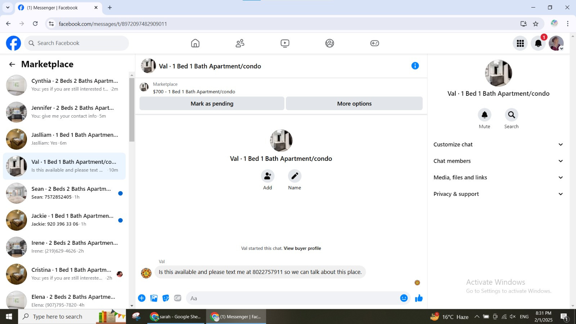Mute this conversation with bell icon
The height and width of the screenshot is (324, 576).
485,115
